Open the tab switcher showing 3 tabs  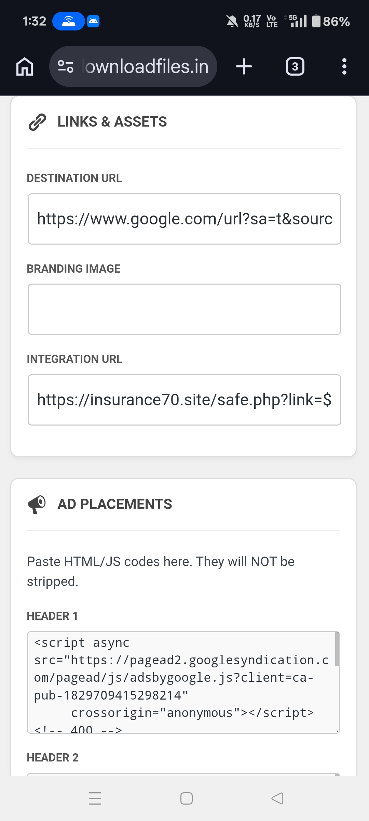pyautogui.click(x=295, y=66)
